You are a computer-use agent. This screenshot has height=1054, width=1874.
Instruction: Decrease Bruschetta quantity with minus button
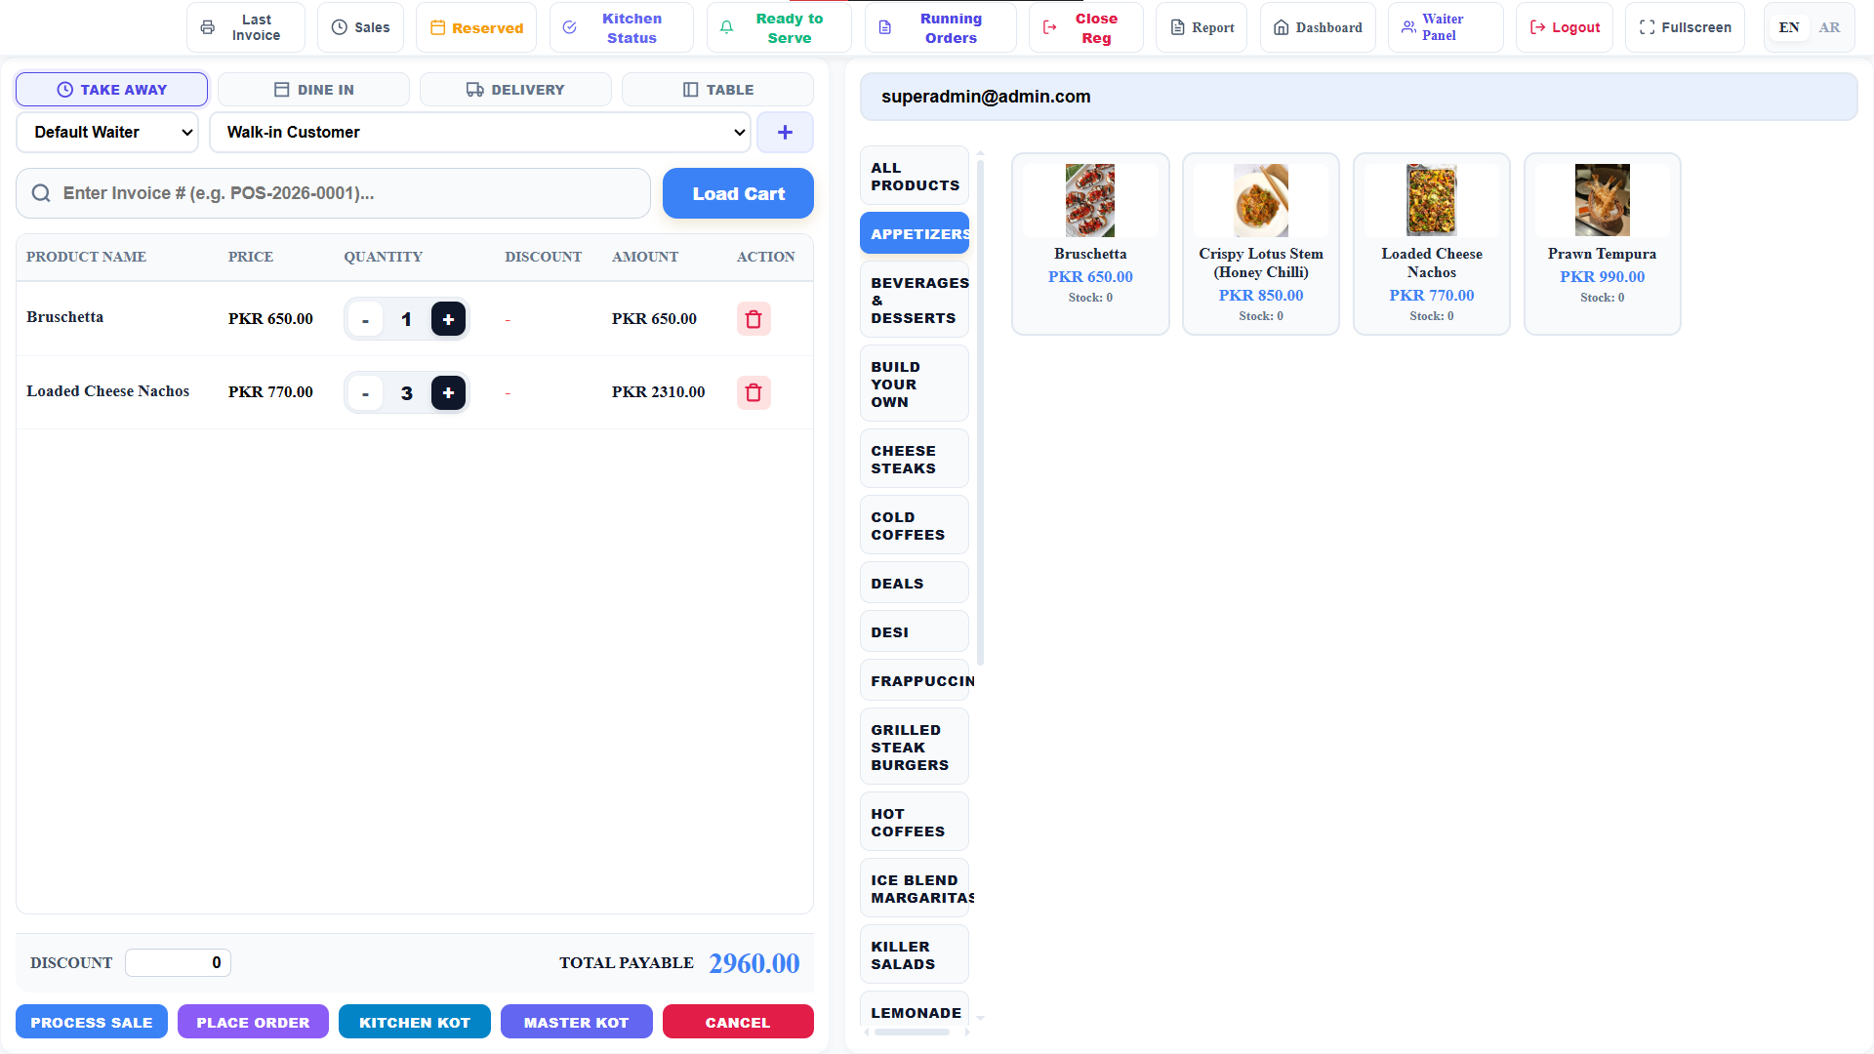click(365, 319)
